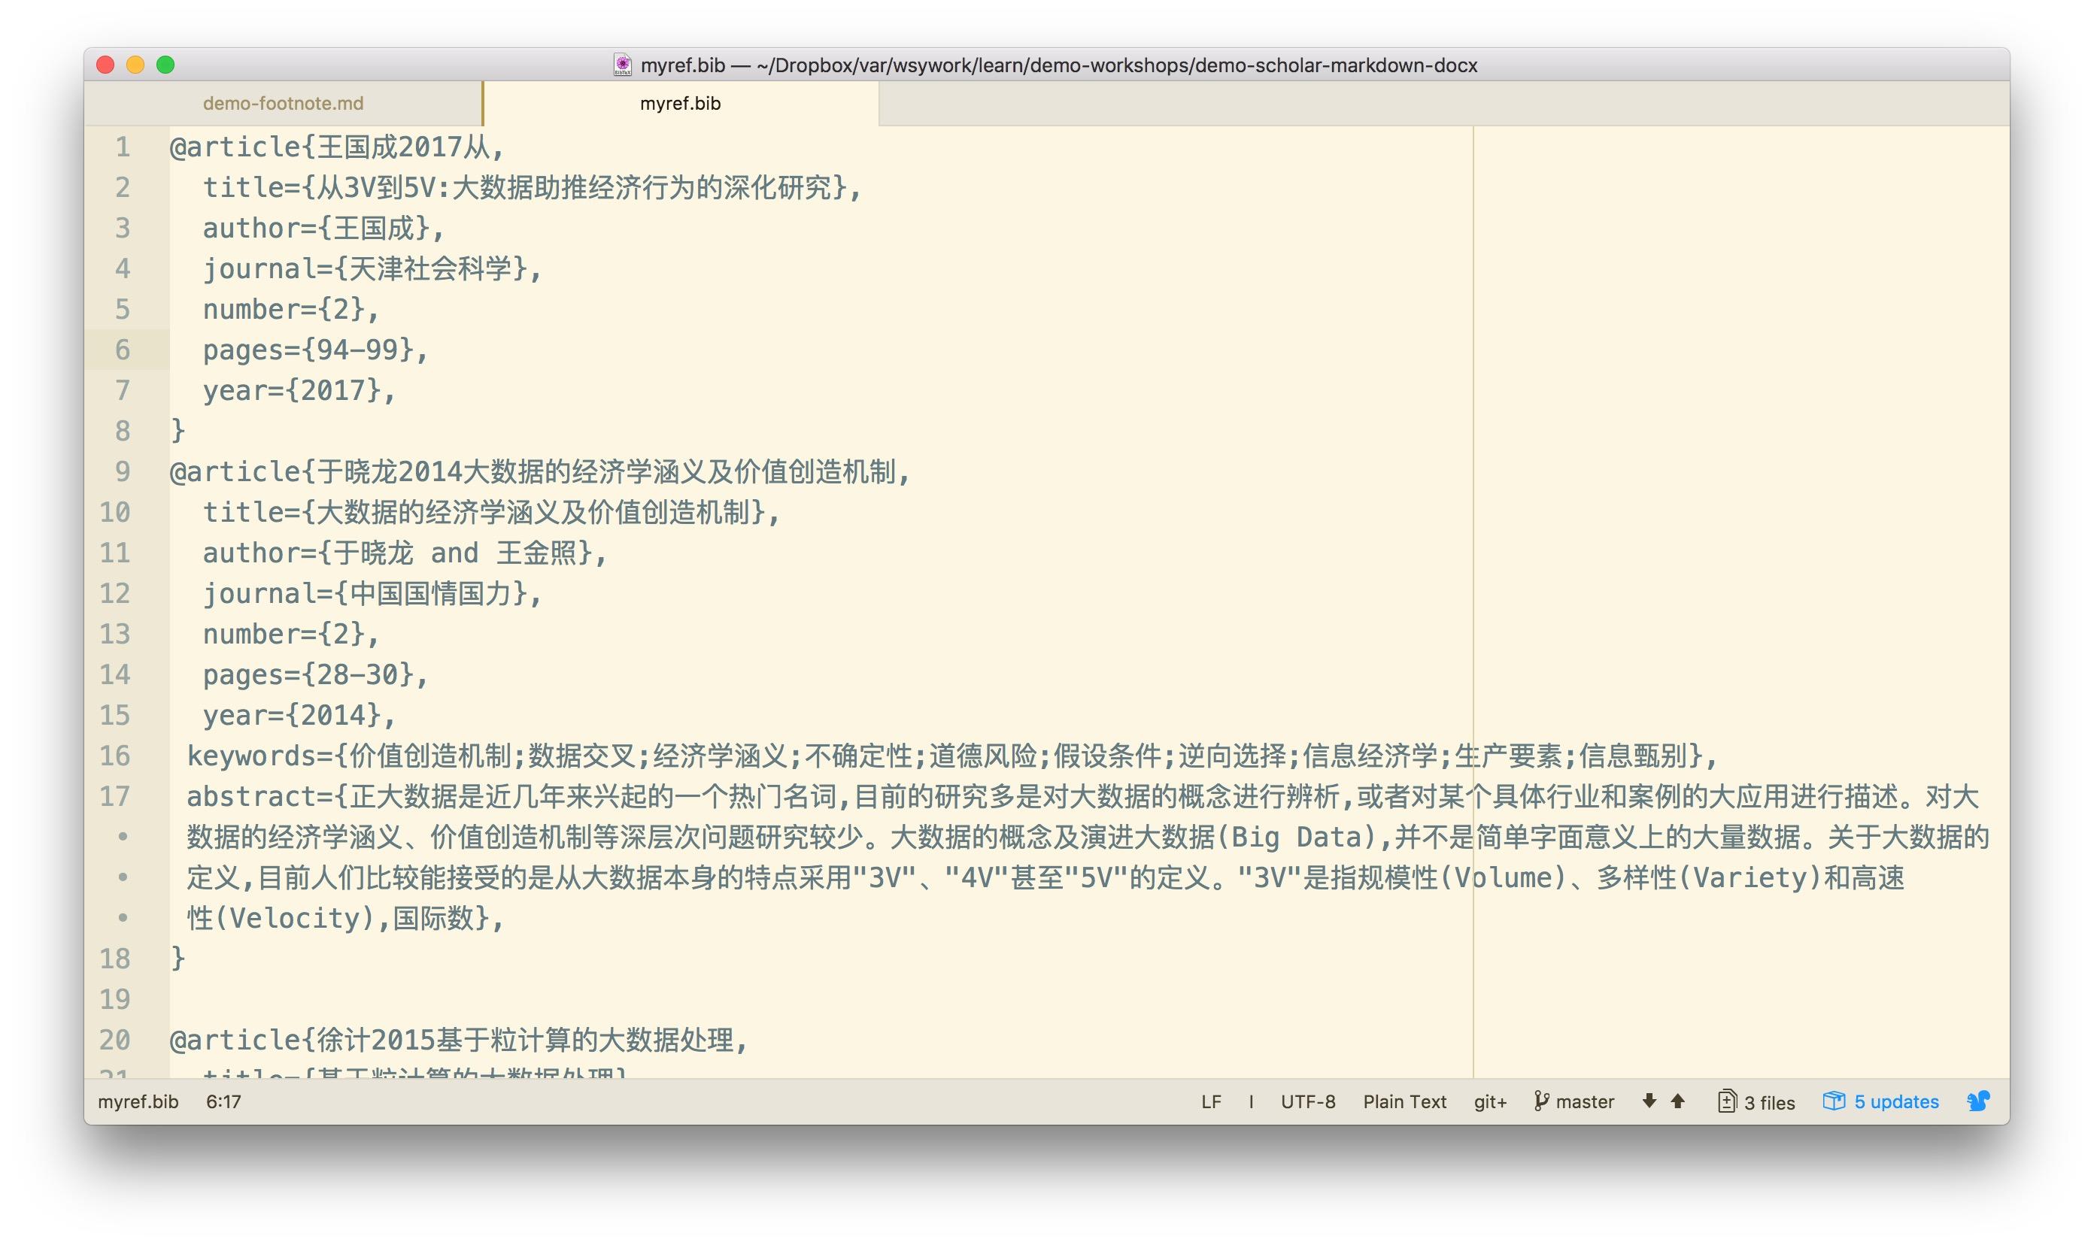Click the git branch icon beside master
The width and height of the screenshot is (2094, 1245).
1541,1101
